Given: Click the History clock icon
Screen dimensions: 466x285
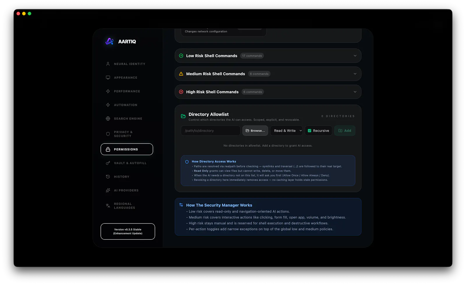Looking at the screenshot, I should click(108, 177).
